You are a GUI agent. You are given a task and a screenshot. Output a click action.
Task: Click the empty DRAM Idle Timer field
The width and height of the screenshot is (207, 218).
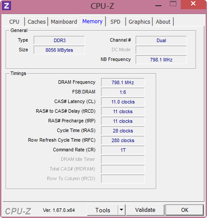point(123,160)
